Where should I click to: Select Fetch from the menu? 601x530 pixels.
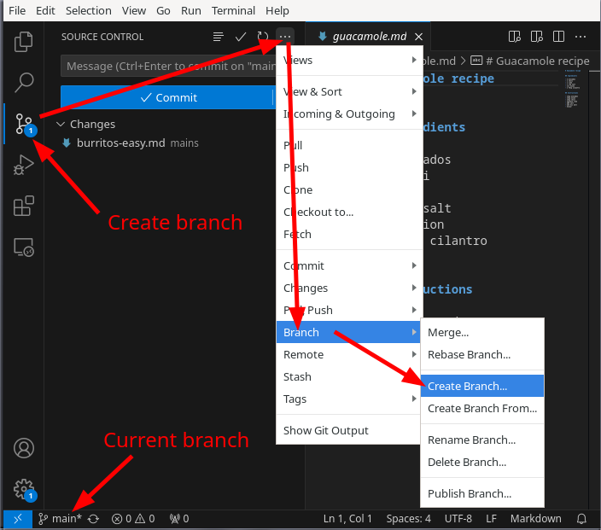349,234
